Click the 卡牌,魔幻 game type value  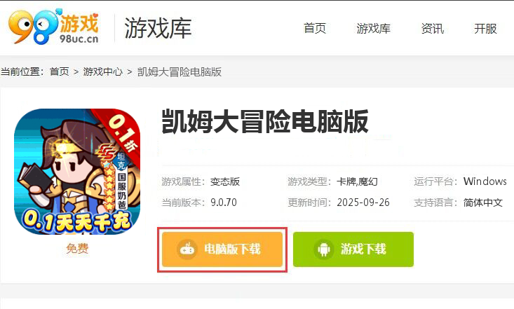(x=357, y=181)
